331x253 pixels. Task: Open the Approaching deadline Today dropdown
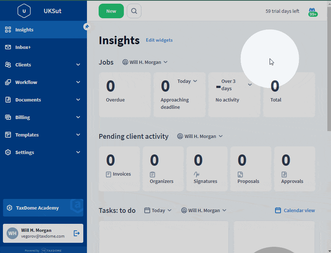(187, 81)
